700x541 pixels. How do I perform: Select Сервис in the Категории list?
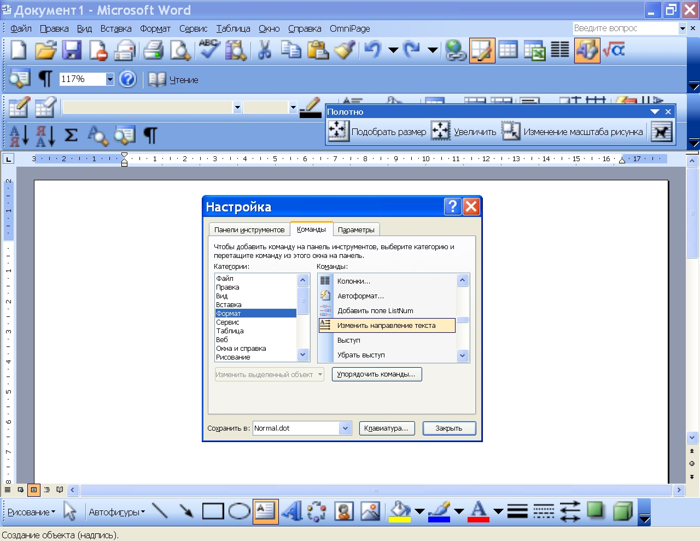tap(255, 322)
